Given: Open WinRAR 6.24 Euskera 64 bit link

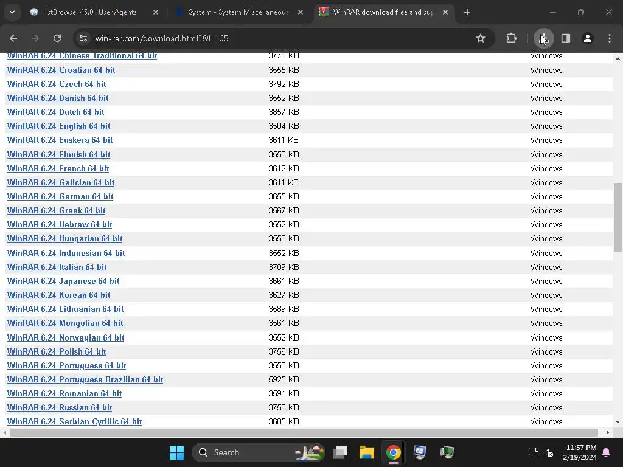Looking at the screenshot, I should coord(60,140).
